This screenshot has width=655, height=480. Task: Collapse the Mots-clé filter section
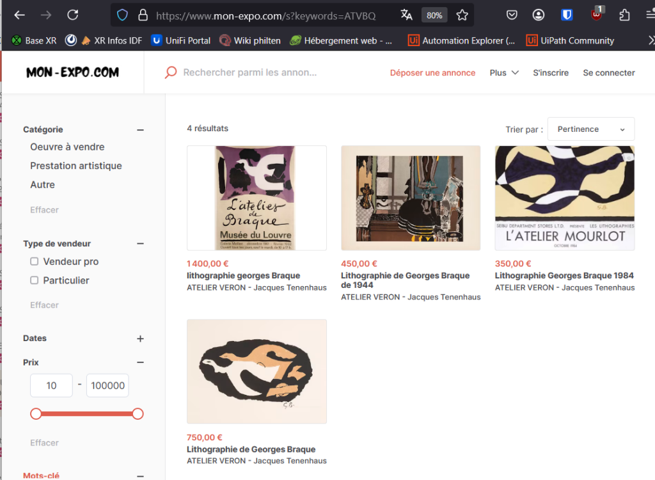pos(140,476)
